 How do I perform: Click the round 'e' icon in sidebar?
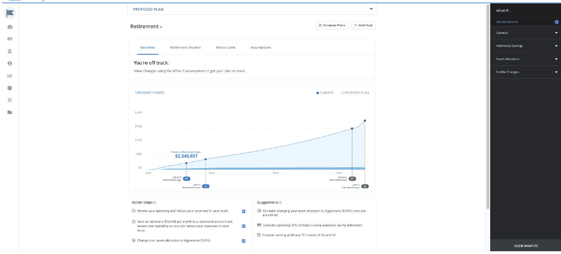(10, 88)
